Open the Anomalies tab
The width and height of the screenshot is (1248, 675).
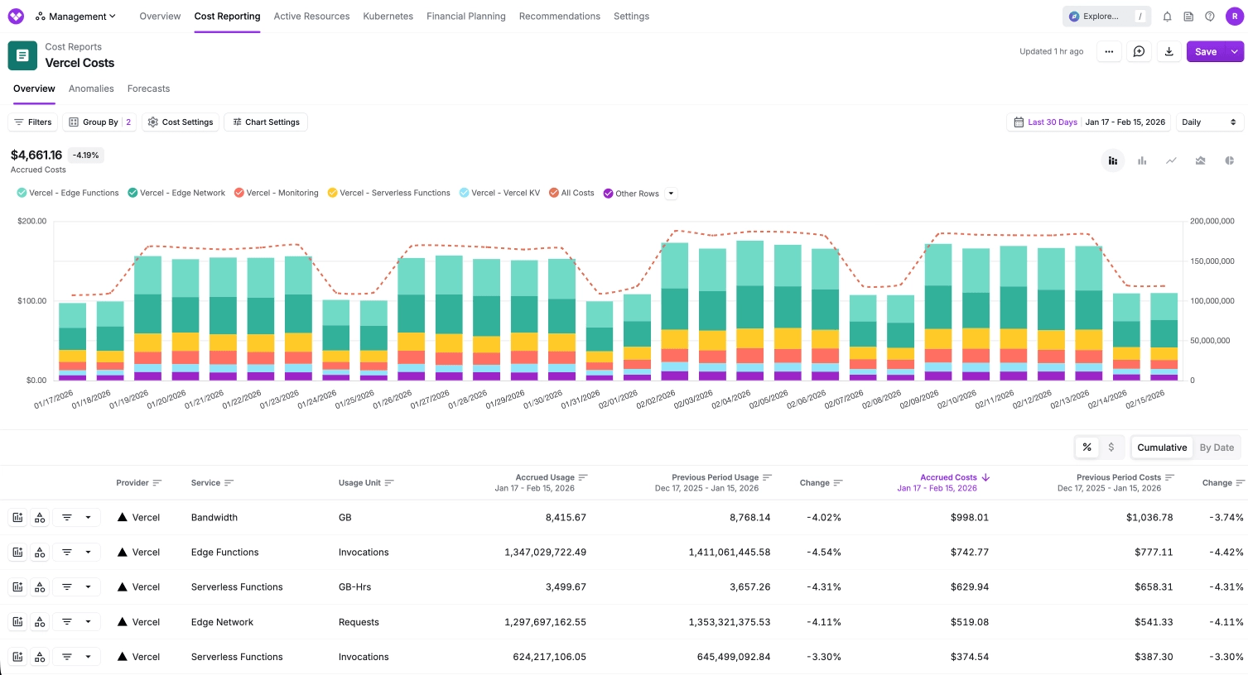[x=91, y=89]
